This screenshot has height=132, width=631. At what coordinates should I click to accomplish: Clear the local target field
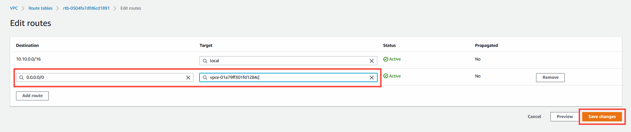click(x=372, y=61)
